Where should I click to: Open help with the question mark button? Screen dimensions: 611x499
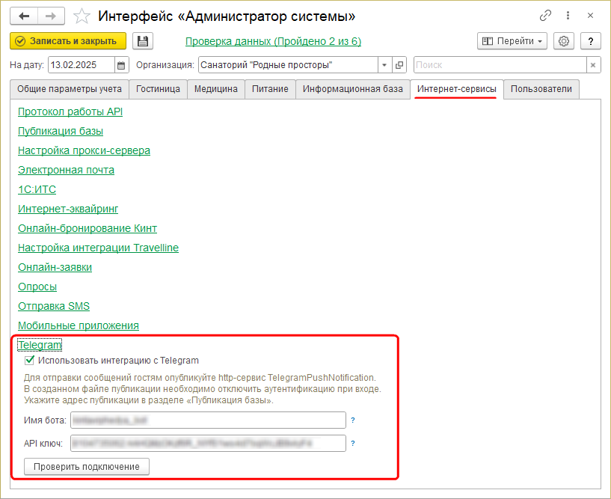tap(590, 41)
